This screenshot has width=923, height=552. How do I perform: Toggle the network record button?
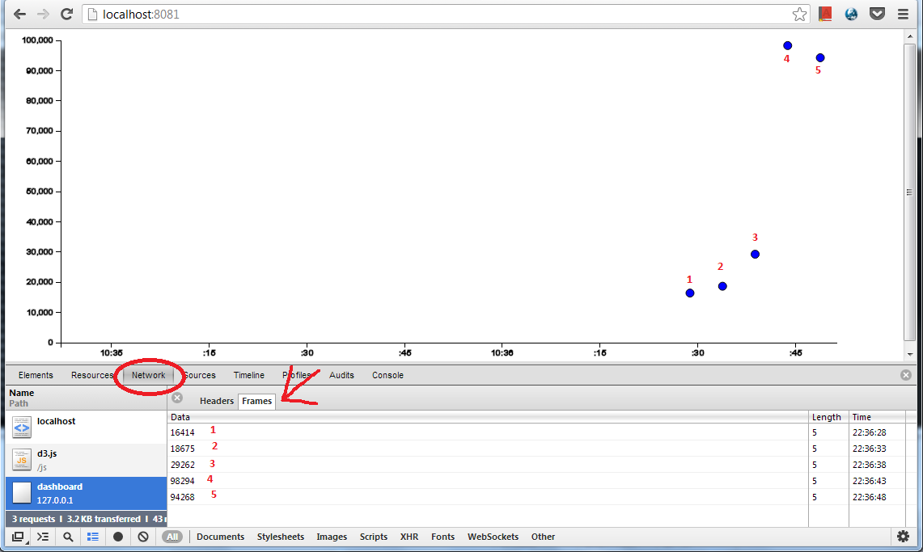pos(118,537)
